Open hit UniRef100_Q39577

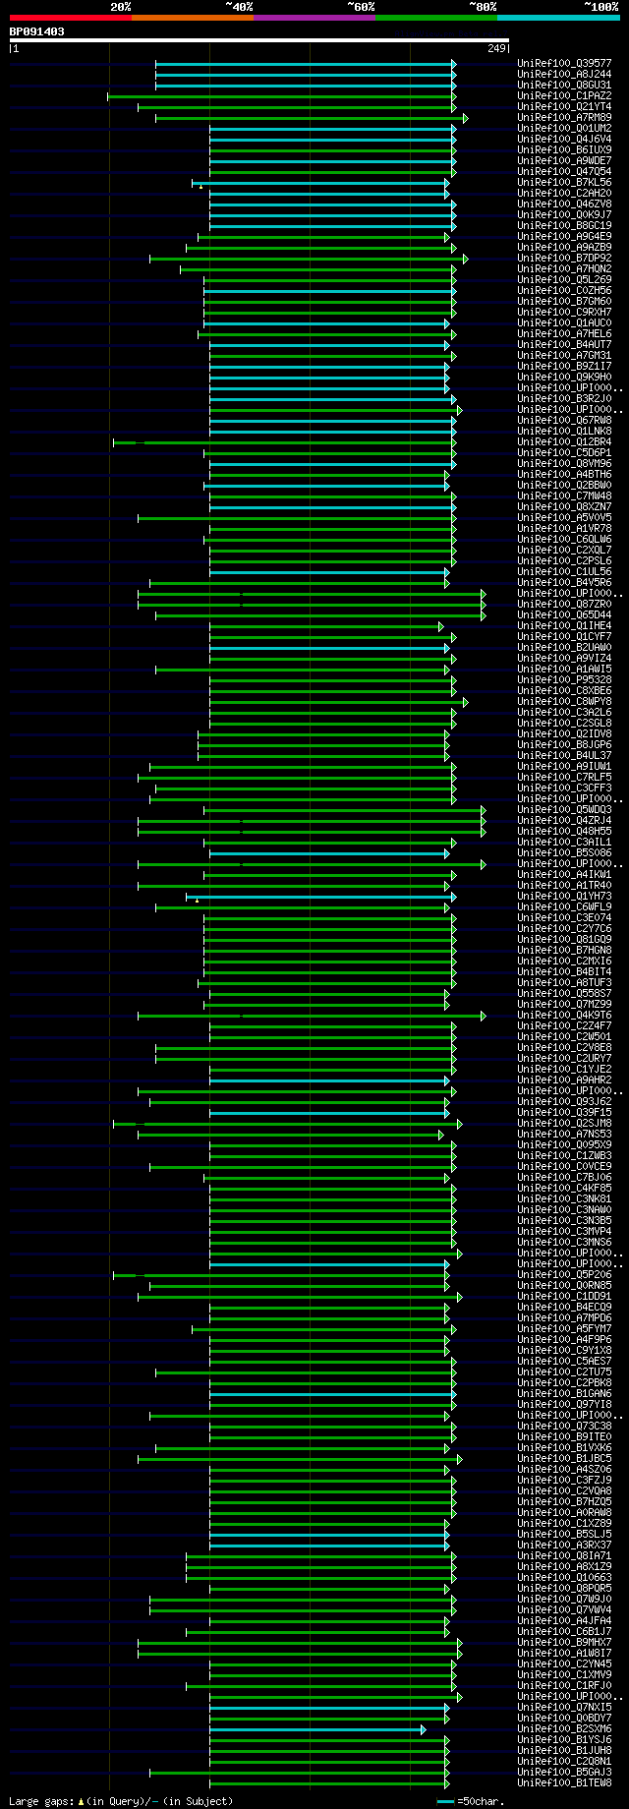coord(564,63)
